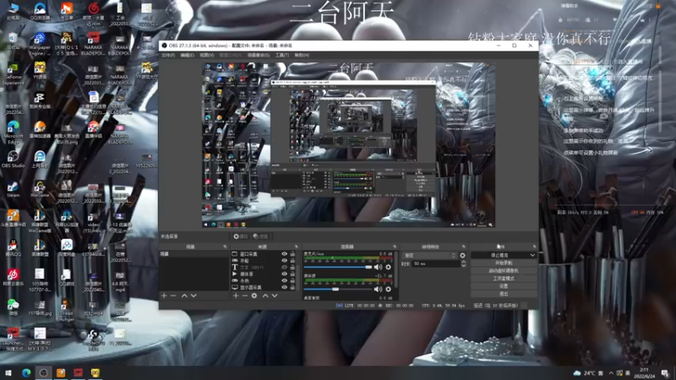This screenshot has width=676, height=380.
Task: Show the hidden text (GDI+) source
Action: tap(284, 267)
